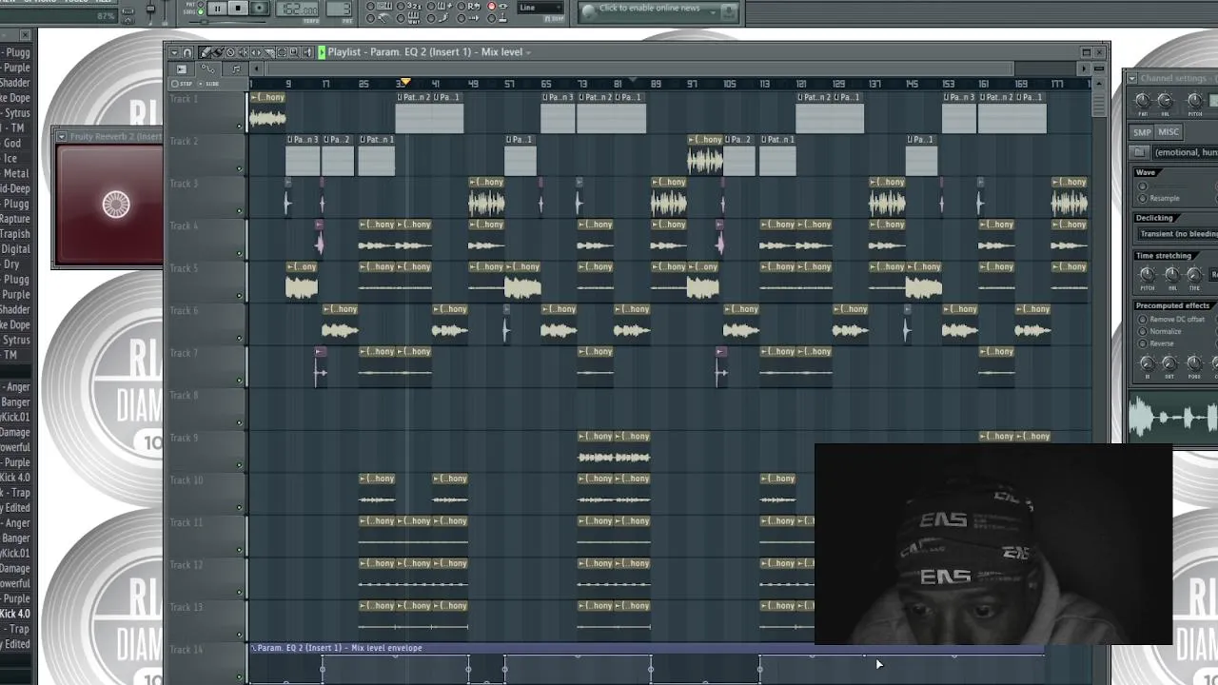Click to enable online news bar
Image resolution: width=1218 pixels, height=685 pixels.
pyautogui.click(x=649, y=10)
